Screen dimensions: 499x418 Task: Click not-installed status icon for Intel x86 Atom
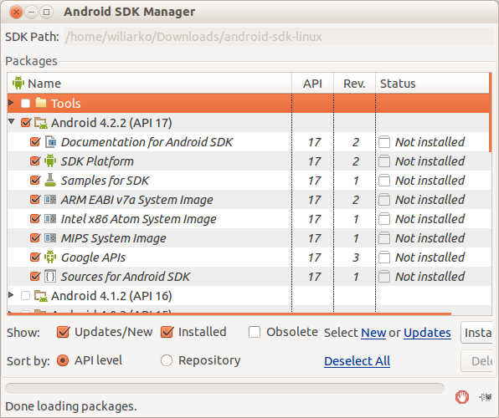pos(384,219)
